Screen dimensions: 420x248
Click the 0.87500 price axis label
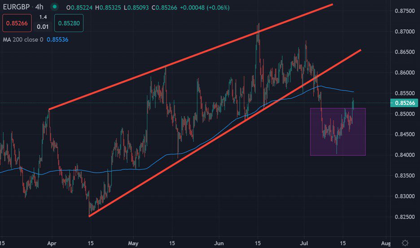[x=405, y=11]
